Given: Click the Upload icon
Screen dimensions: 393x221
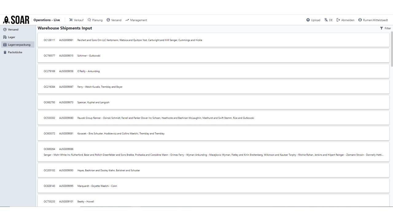Looking at the screenshot, I should [x=308, y=20].
